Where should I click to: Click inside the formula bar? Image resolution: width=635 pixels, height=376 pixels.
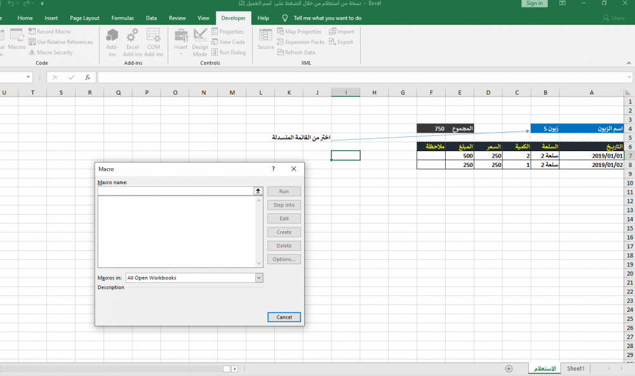tap(361, 77)
